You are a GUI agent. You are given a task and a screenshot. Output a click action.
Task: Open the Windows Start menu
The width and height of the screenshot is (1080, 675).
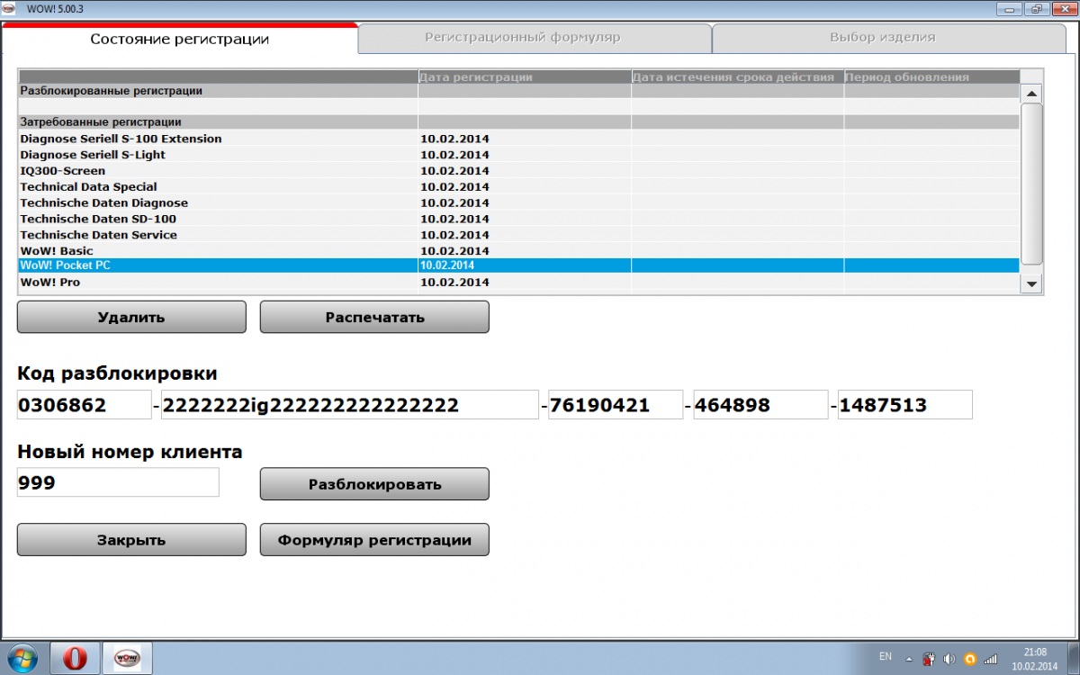click(x=22, y=658)
